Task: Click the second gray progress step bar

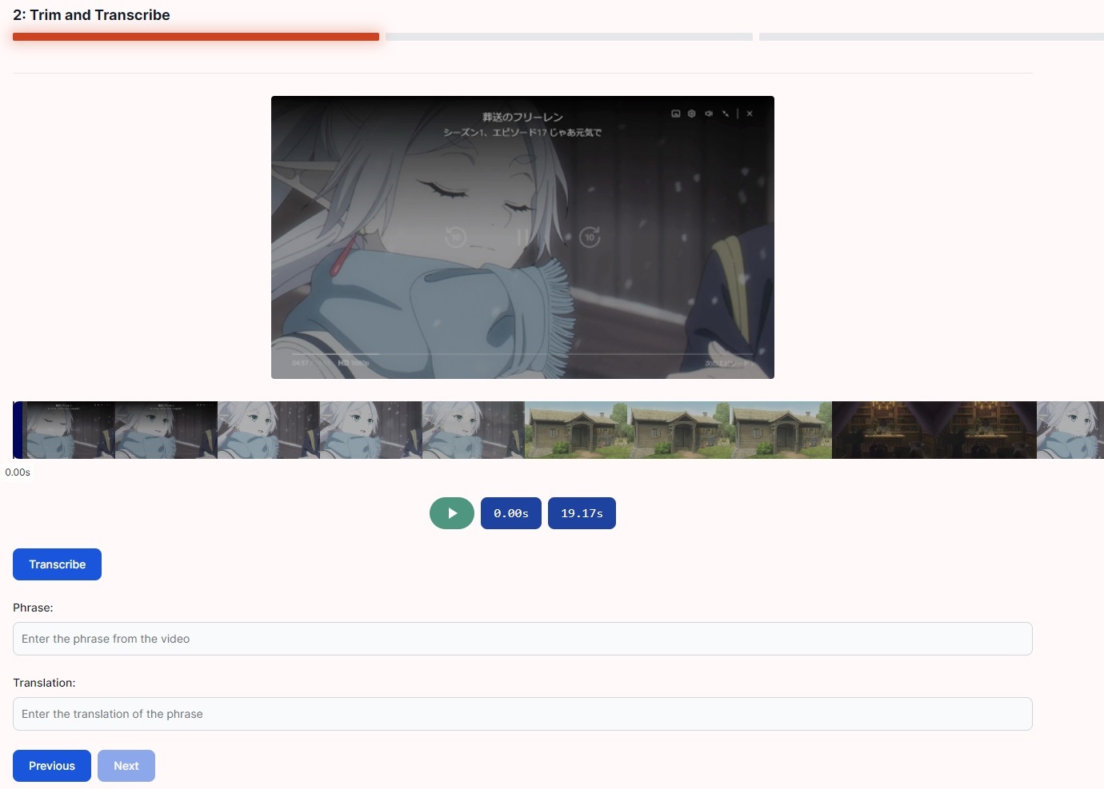Action: [569, 37]
